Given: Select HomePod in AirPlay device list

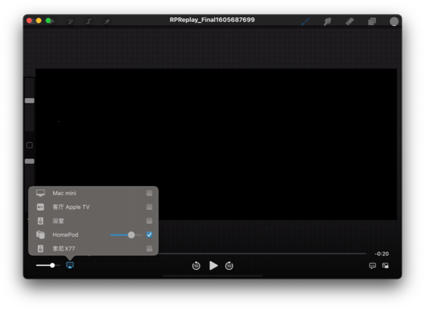Looking at the screenshot, I should 93,235.
